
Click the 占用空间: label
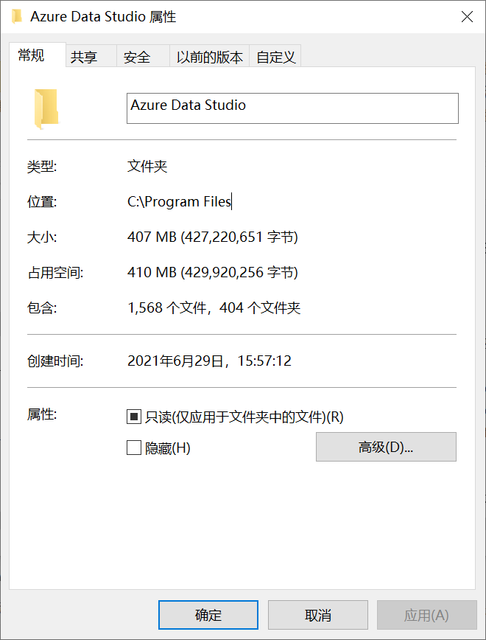[55, 273]
